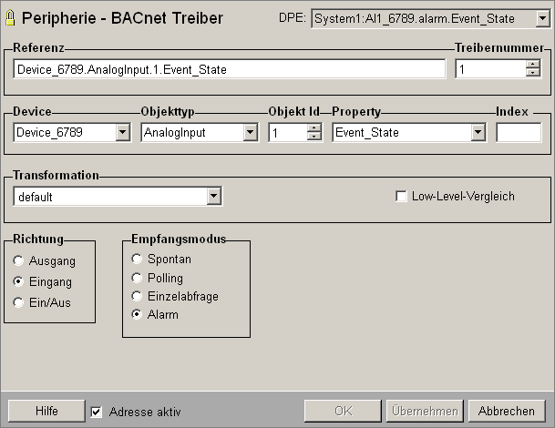Choose Ein/Aus as Richtung
Viewport: 555px width, 428px height.
tap(19, 302)
